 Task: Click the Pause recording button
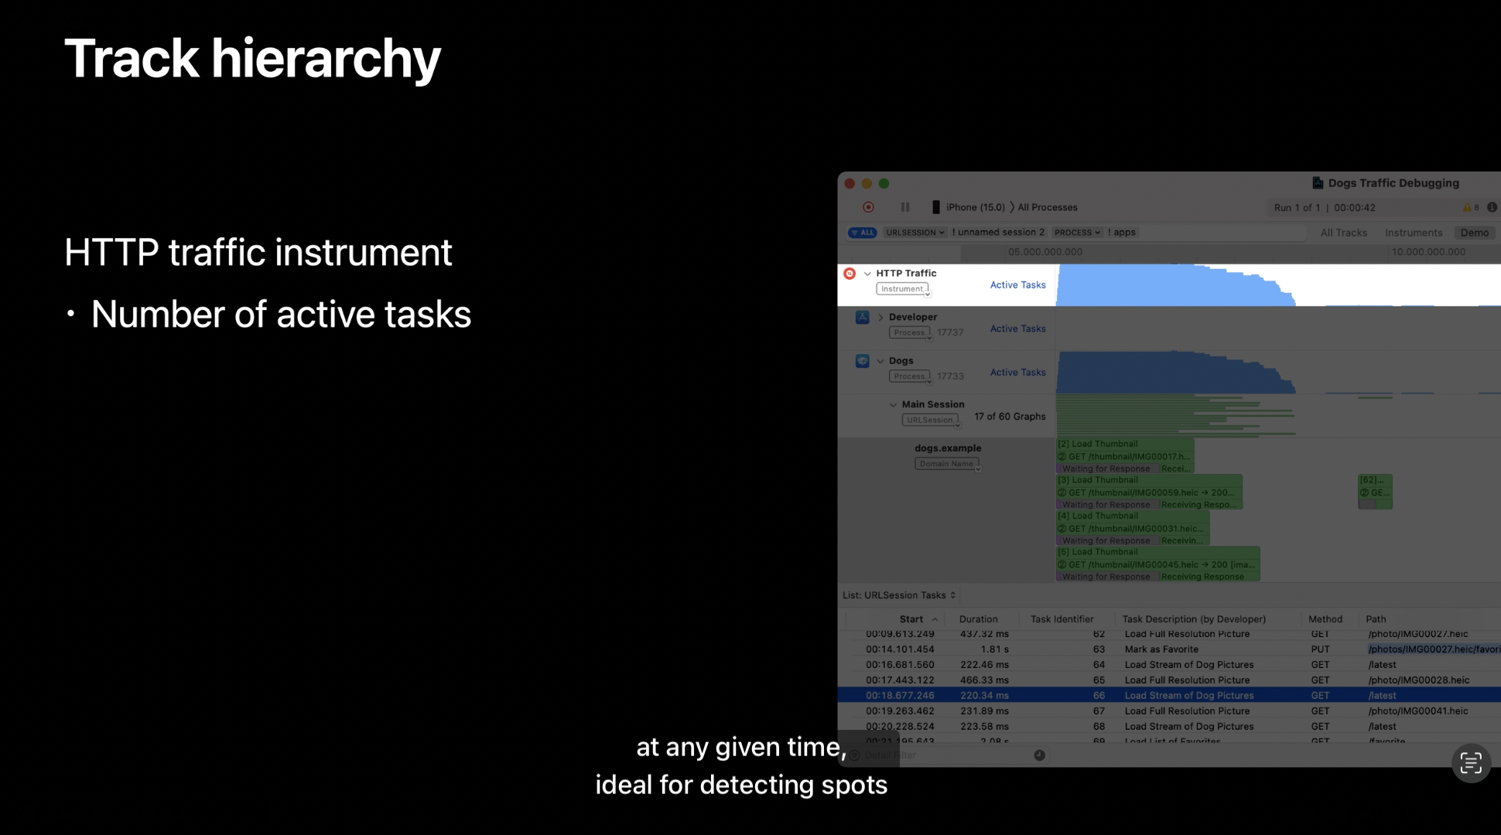pyautogui.click(x=904, y=207)
